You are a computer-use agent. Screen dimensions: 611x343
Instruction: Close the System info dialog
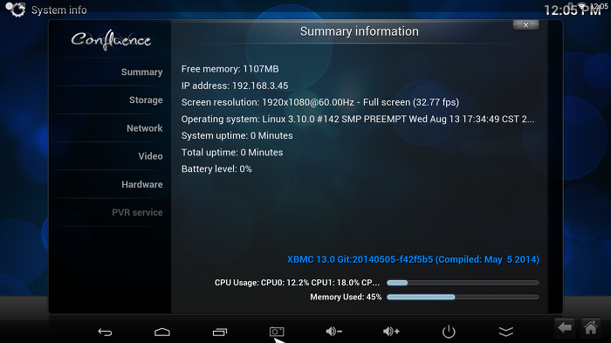(525, 25)
